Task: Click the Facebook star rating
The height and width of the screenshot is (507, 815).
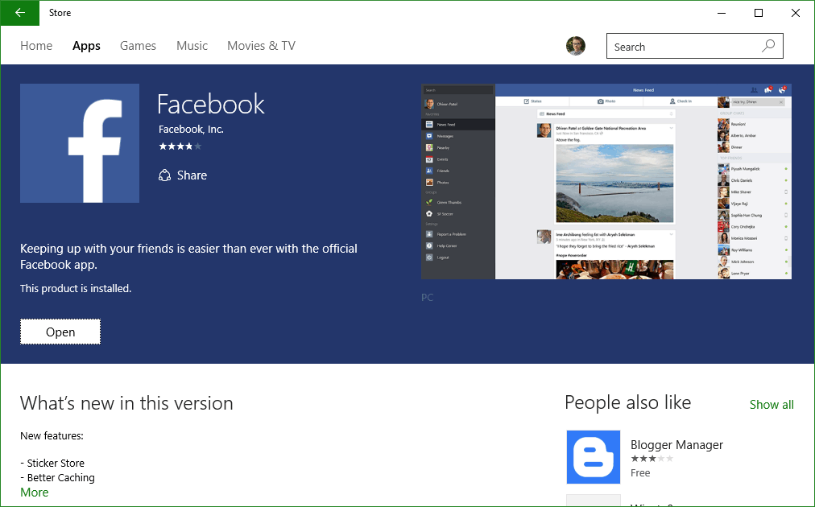Action: (x=180, y=146)
